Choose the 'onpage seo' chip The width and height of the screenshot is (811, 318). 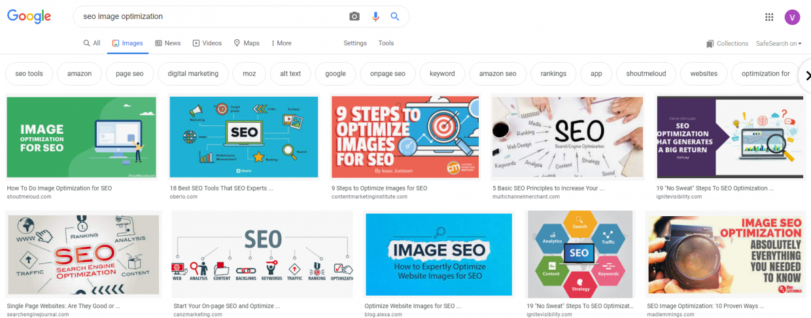pos(388,74)
